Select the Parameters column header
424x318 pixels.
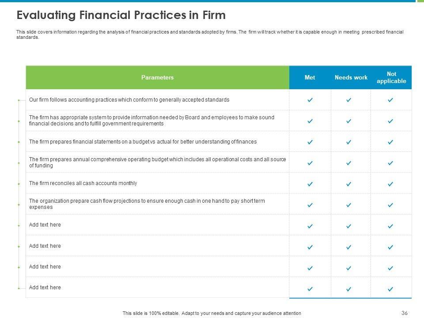point(157,78)
